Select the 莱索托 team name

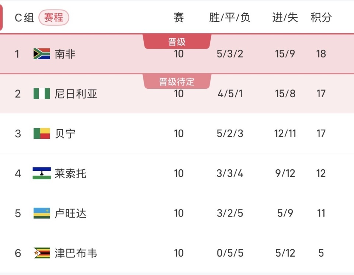point(70,173)
